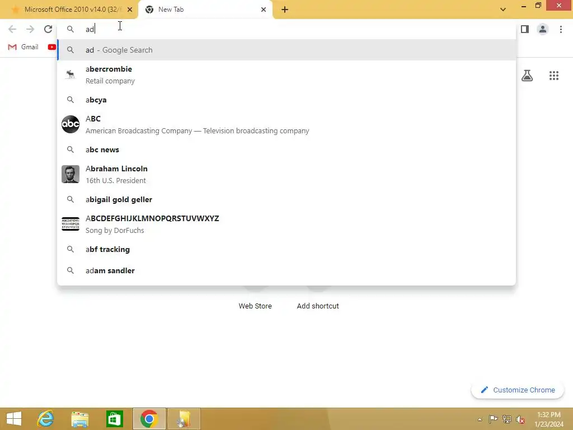573x430 pixels.
Task: Choose the abercrombie retail company suggestion
Action: [287, 74]
